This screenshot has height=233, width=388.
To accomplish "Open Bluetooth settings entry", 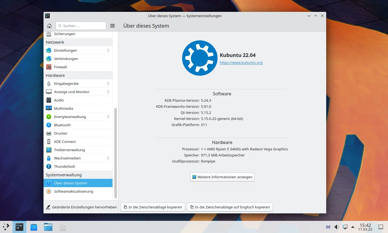I will click(78, 125).
